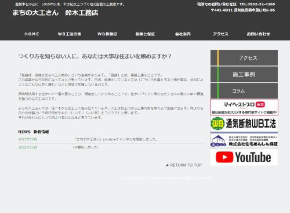The image size is (290, 213).
Task: Click the sidebar アクセス button with yellow stripe
Action: [244, 57]
